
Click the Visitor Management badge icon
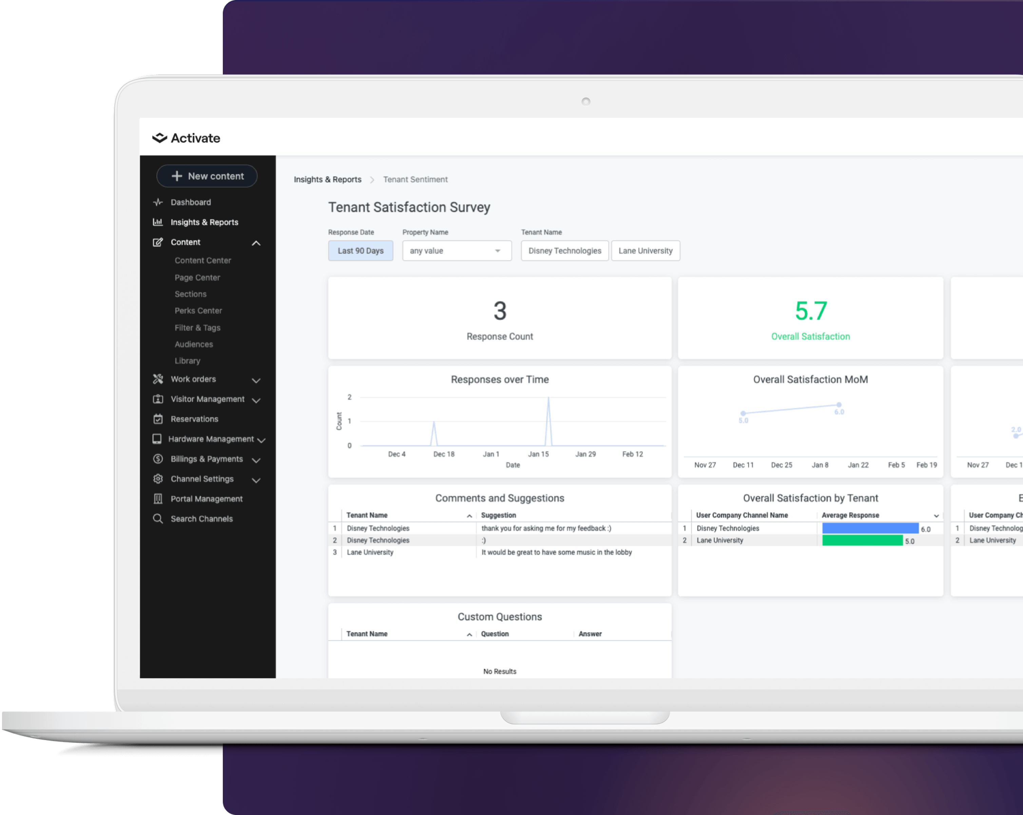(x=158, y=399)
